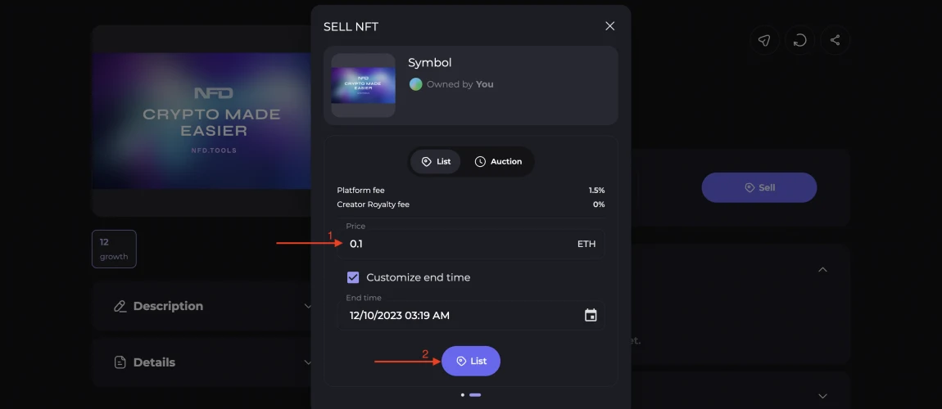Switch to the Auction tab

[x=498, y=161]
